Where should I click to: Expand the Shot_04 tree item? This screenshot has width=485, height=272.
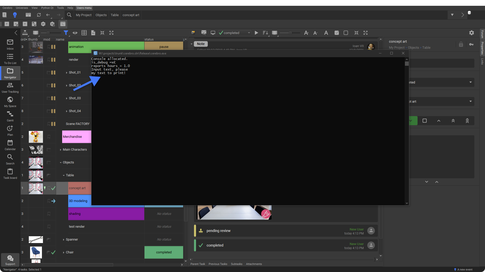tap(67, 111)
